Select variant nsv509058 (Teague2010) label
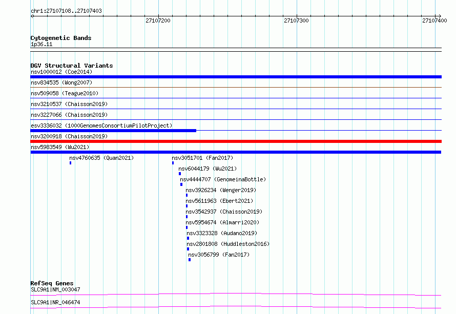Image resolution: width=456 pixels, height=314 pixels. click(x=65, y=93)
